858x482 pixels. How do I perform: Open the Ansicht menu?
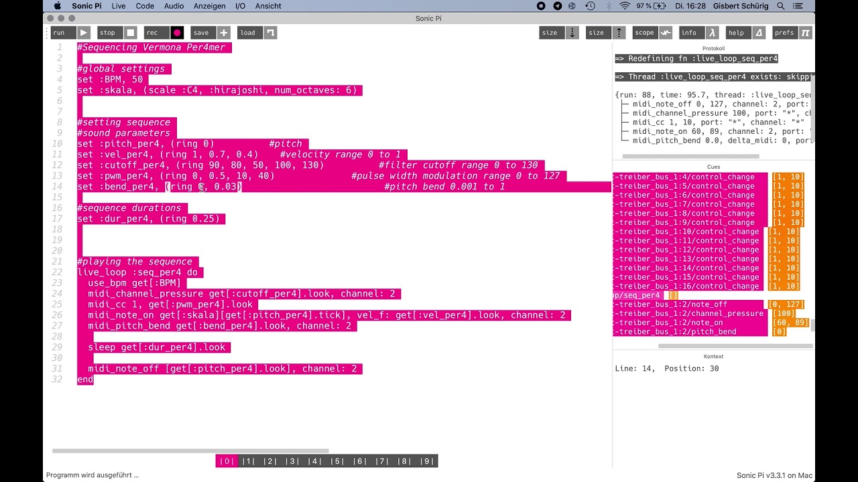point(268,6)
